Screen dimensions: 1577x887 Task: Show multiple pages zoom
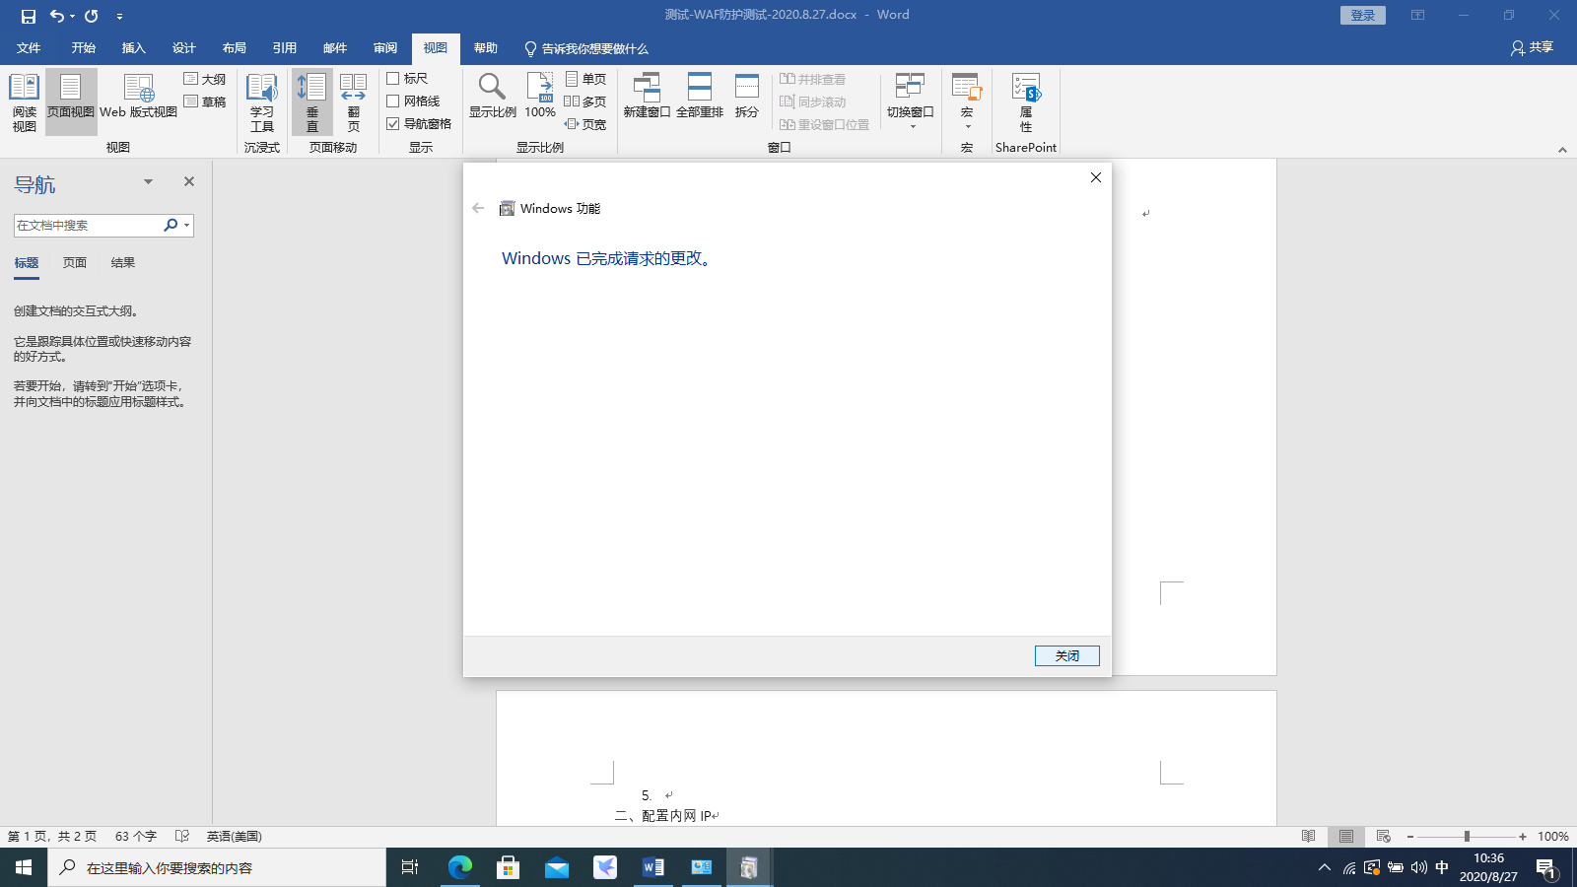click(x=585, y=102)
